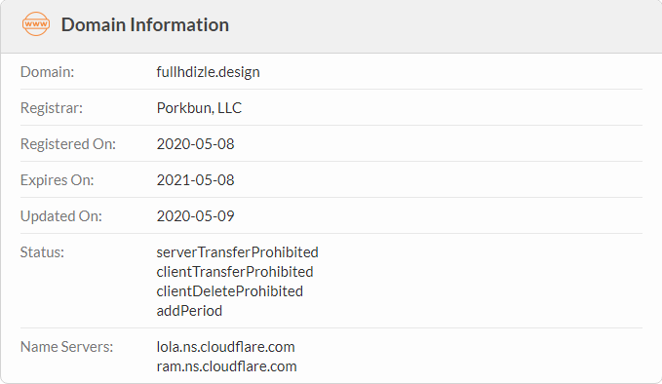Click the updated date 2020-05-09
The width and height of the screenshot is (662, 384).
[195, 216]
